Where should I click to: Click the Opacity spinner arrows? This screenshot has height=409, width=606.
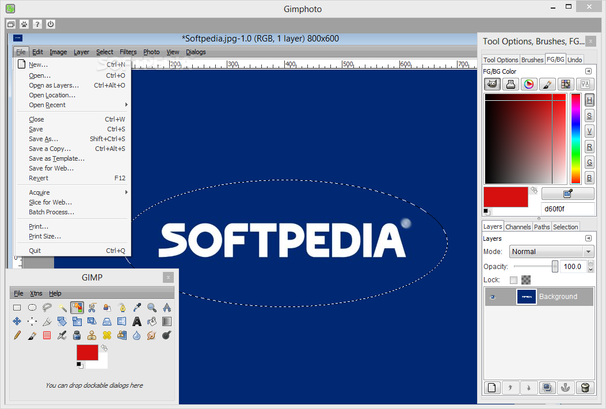(590, 266)
